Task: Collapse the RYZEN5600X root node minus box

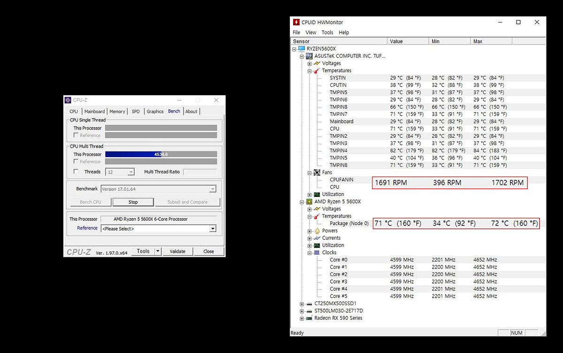Action: click(294, 49)
